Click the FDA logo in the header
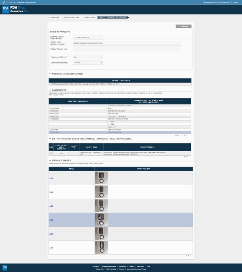242x272 pixels. pyautogui.click(x=5, y=10)
